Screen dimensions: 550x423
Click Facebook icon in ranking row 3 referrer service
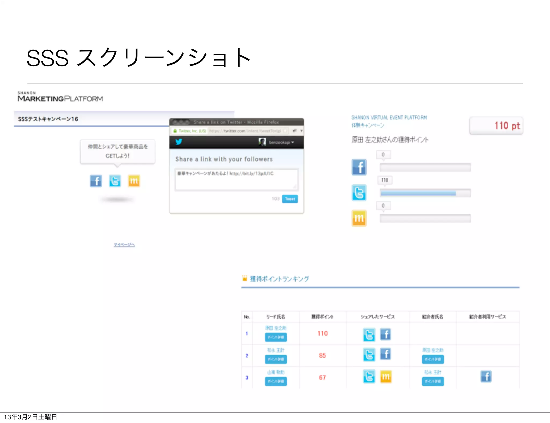(x=486, y=376)
